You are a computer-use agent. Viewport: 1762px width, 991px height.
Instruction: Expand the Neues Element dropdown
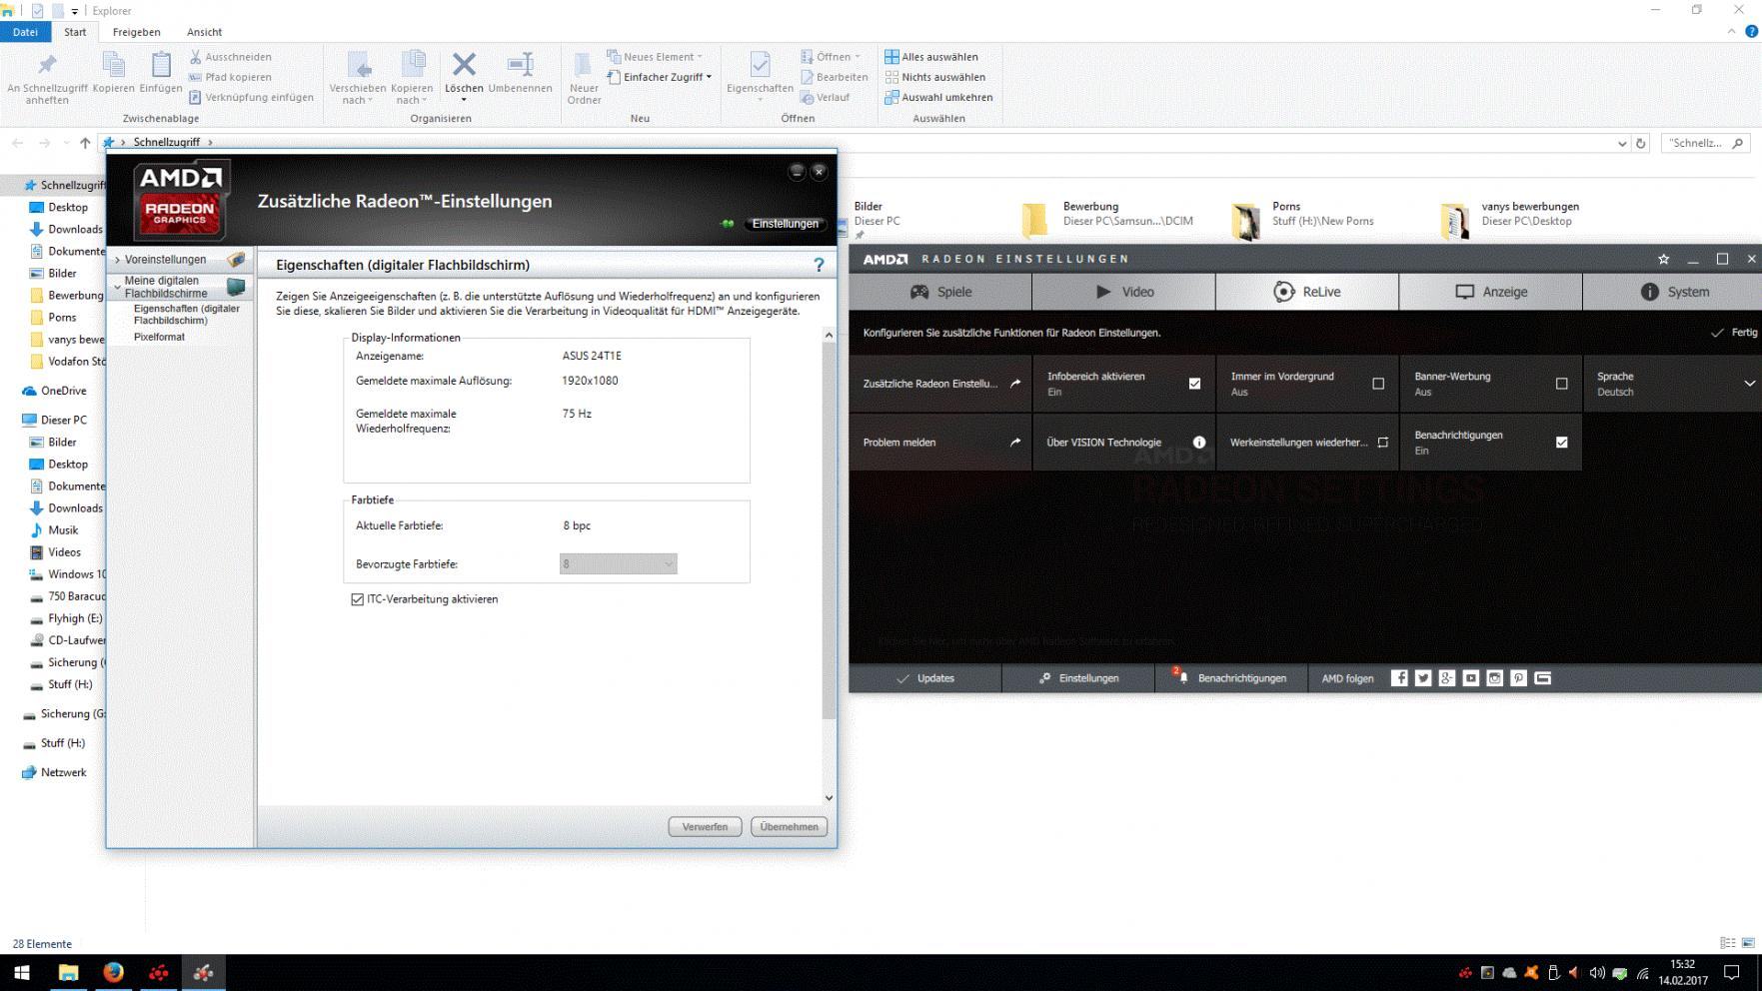point(655,57)
